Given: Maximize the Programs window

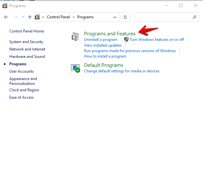Looking at the screenshot, I should coord(181,5).
